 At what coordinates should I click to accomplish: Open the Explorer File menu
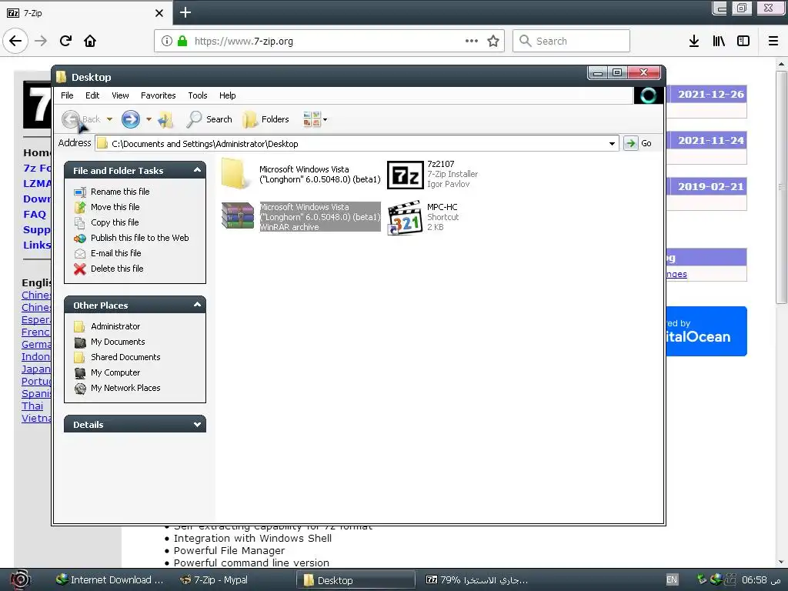pyautogui.click(x=67, y=95)
